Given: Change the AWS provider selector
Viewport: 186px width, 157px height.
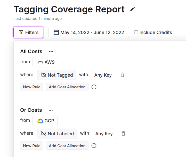Looking at the screenshot, I should click(x=45, y=62).
